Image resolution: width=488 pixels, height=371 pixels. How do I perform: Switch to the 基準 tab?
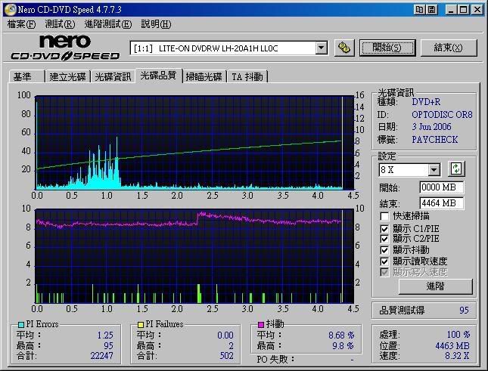26,77
